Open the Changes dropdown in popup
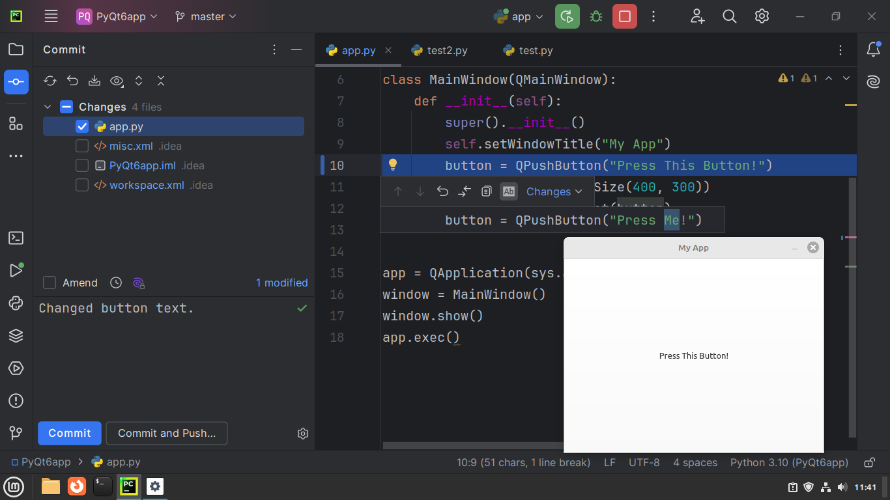 (554, 191)
